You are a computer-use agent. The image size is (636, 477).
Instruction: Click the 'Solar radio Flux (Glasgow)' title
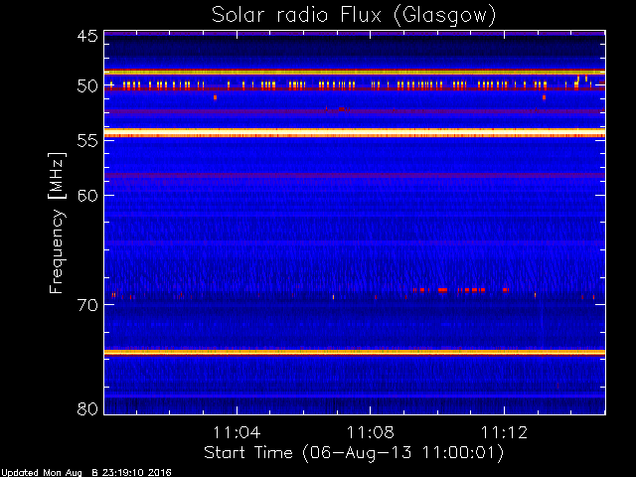pyautogui.click(x=354, y=16)
